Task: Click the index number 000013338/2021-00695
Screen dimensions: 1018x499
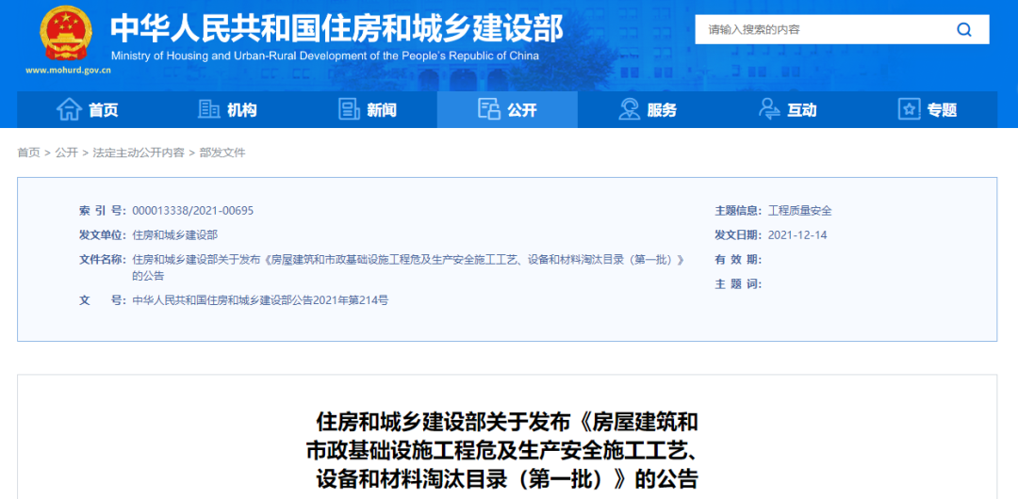Action: (193, 211)
